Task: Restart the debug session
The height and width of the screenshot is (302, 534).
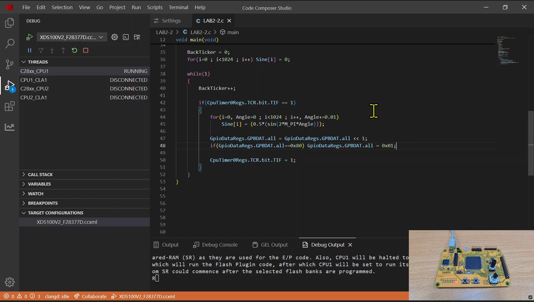Action: point(74,50)
